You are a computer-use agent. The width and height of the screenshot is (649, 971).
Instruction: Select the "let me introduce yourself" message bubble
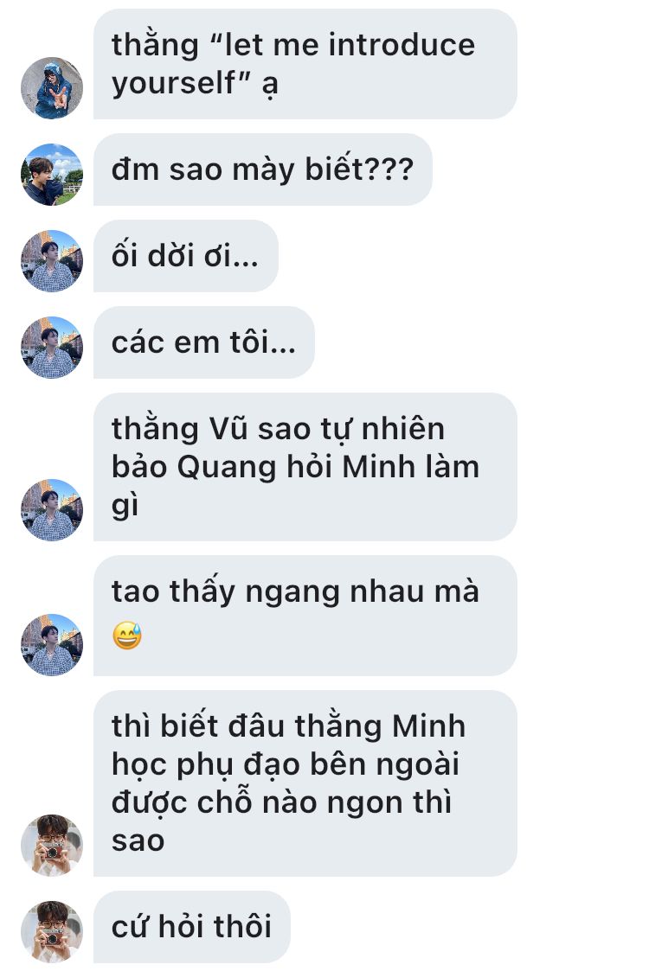(305, 64)
